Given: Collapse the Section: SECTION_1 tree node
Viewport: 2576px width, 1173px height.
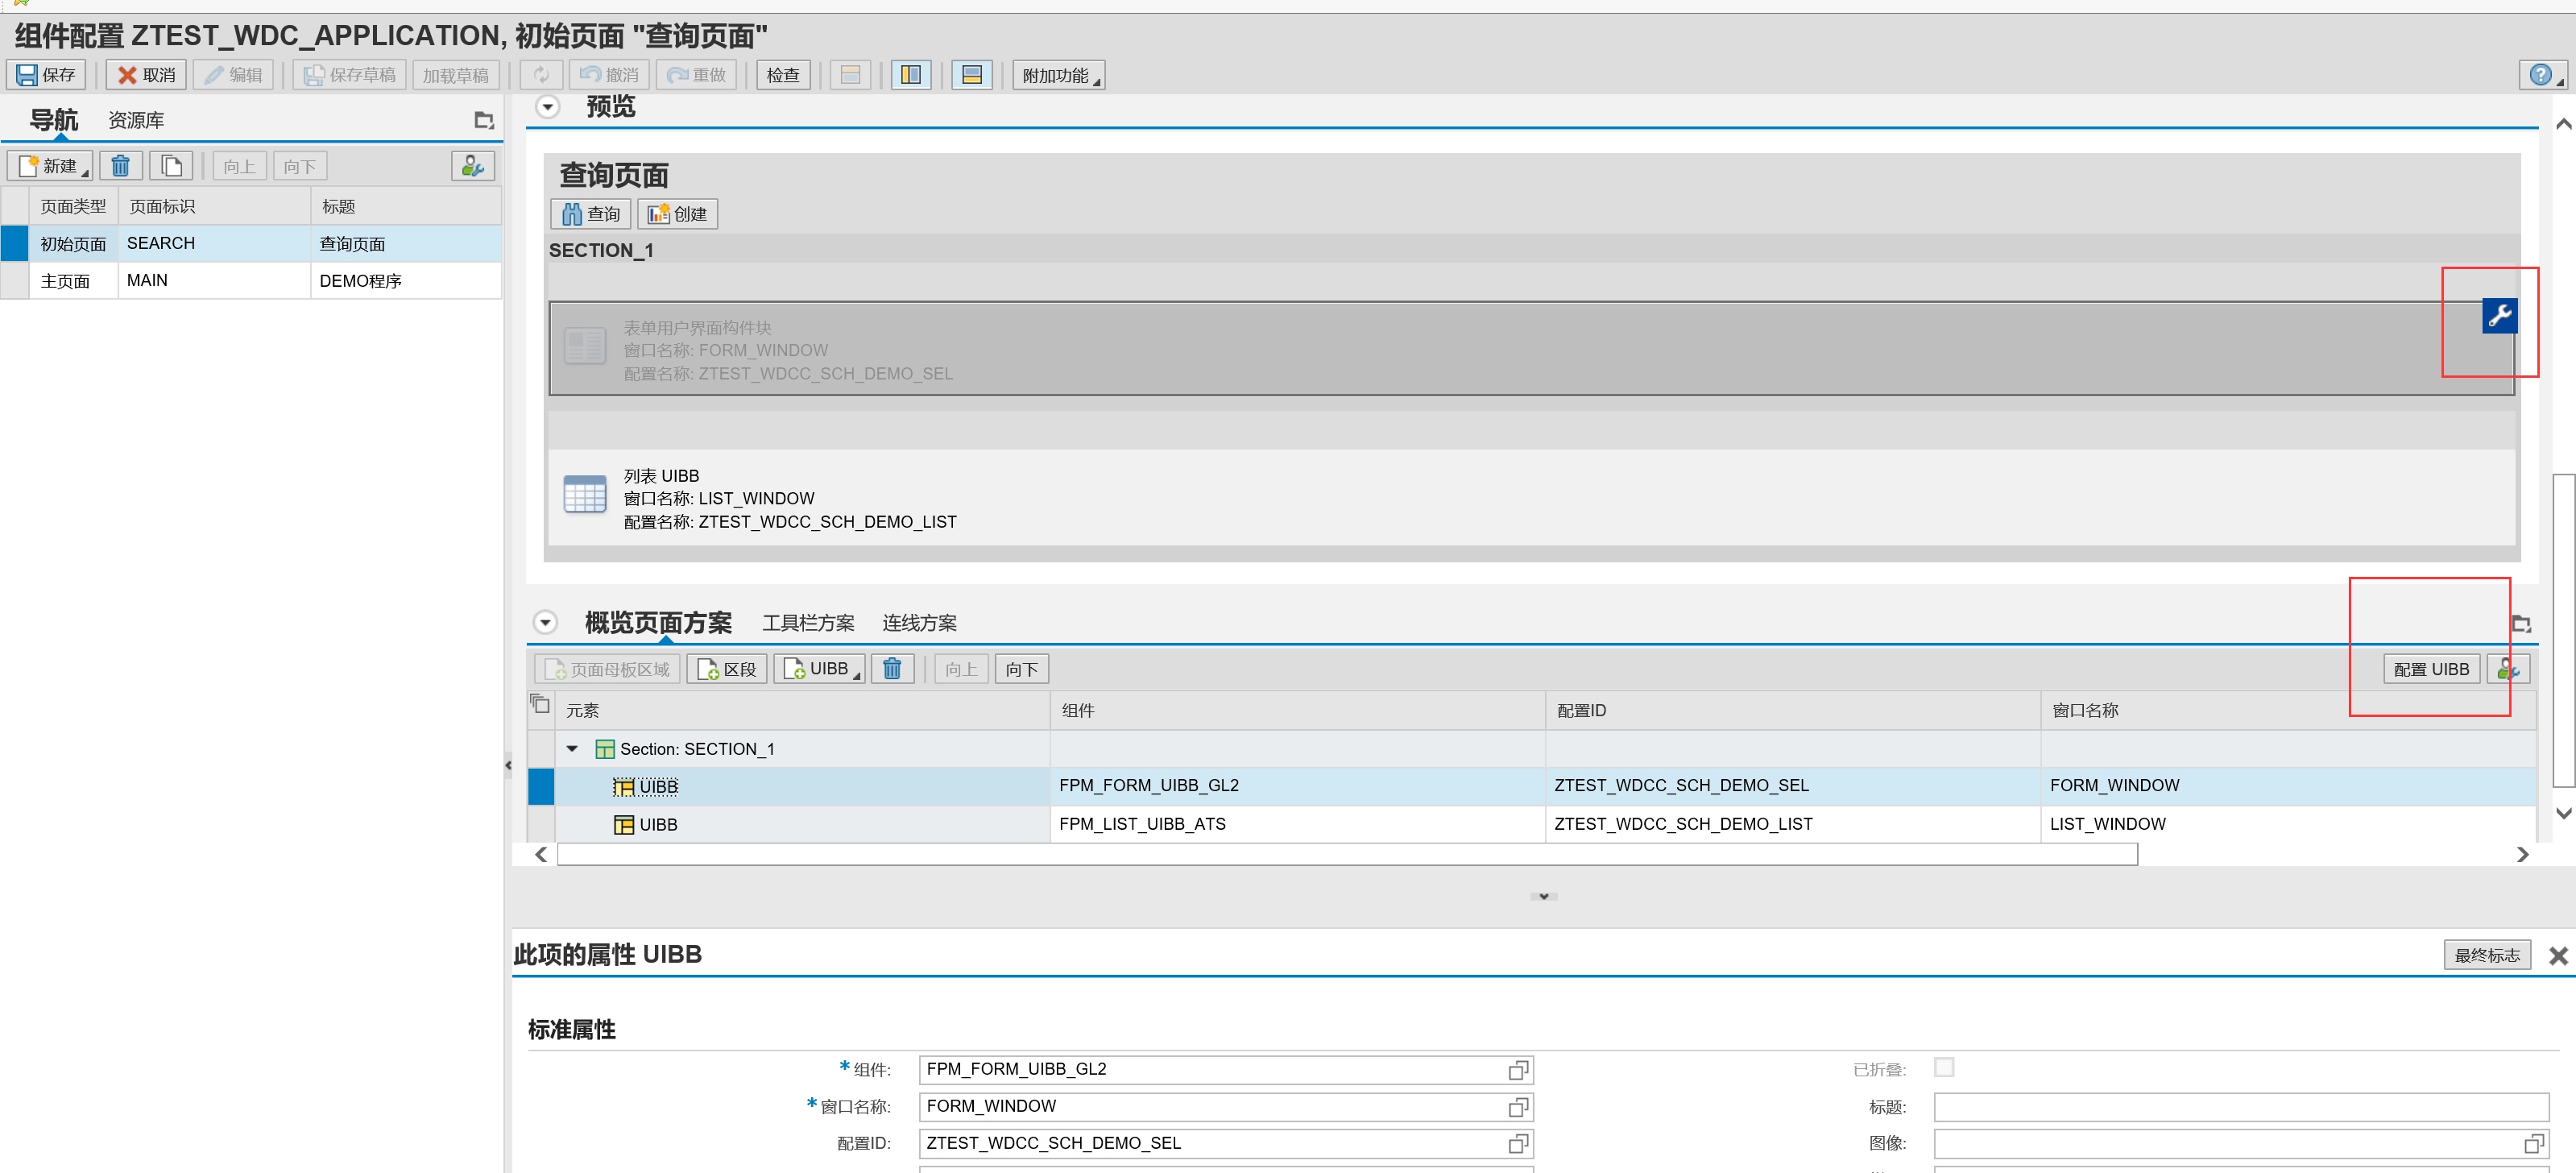Looking at the screenshot, I should pyautogui.click(x=572, y=749).
